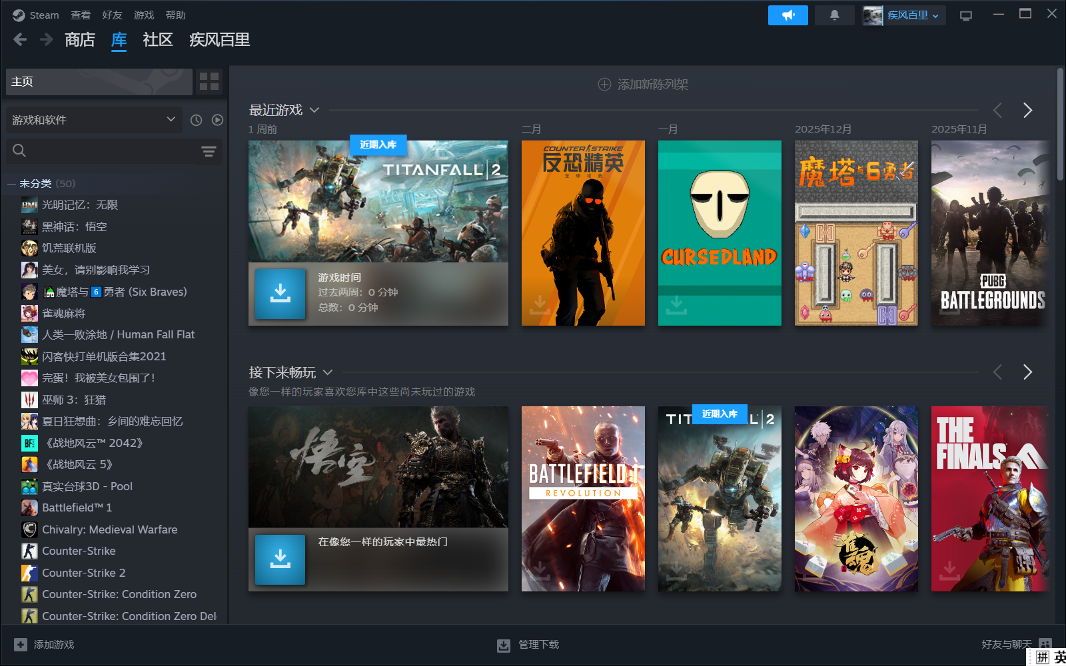Click the 拼 IME indicator in tray
Viewport: 1066px width, 666px height.
click(x=1043, y=658)
